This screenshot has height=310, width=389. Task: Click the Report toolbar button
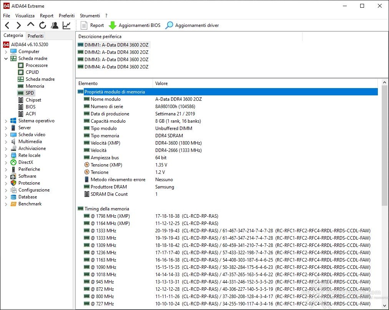point(92,25)
